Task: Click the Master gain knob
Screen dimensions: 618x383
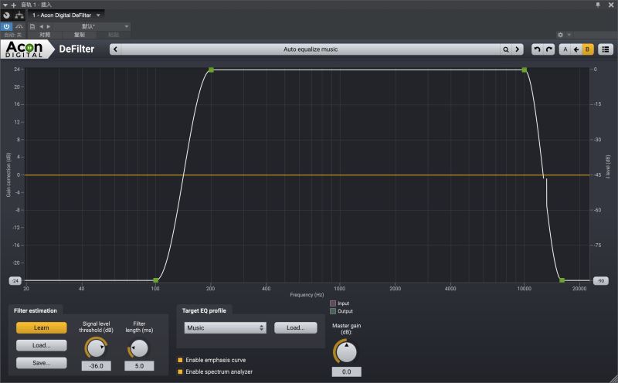Action: (346, 352)
